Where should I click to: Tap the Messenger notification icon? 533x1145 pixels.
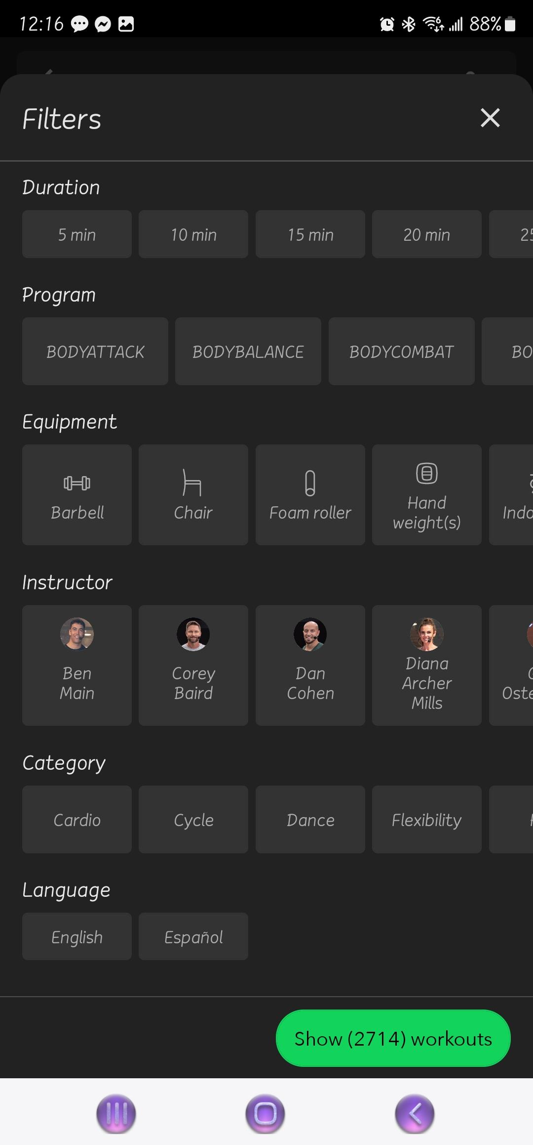(103, 24)
